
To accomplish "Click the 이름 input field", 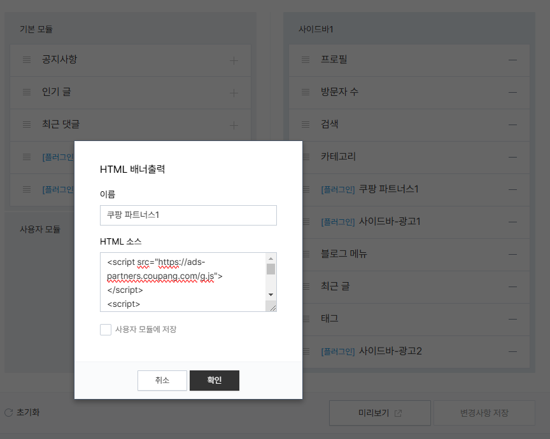I will 188,215.
